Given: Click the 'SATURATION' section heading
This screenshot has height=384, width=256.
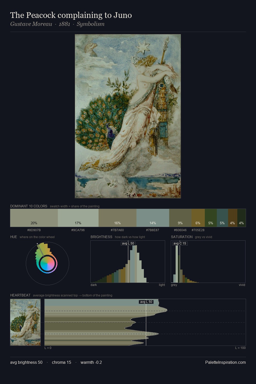Looking at the screenshot, I should tap(182, 237).
